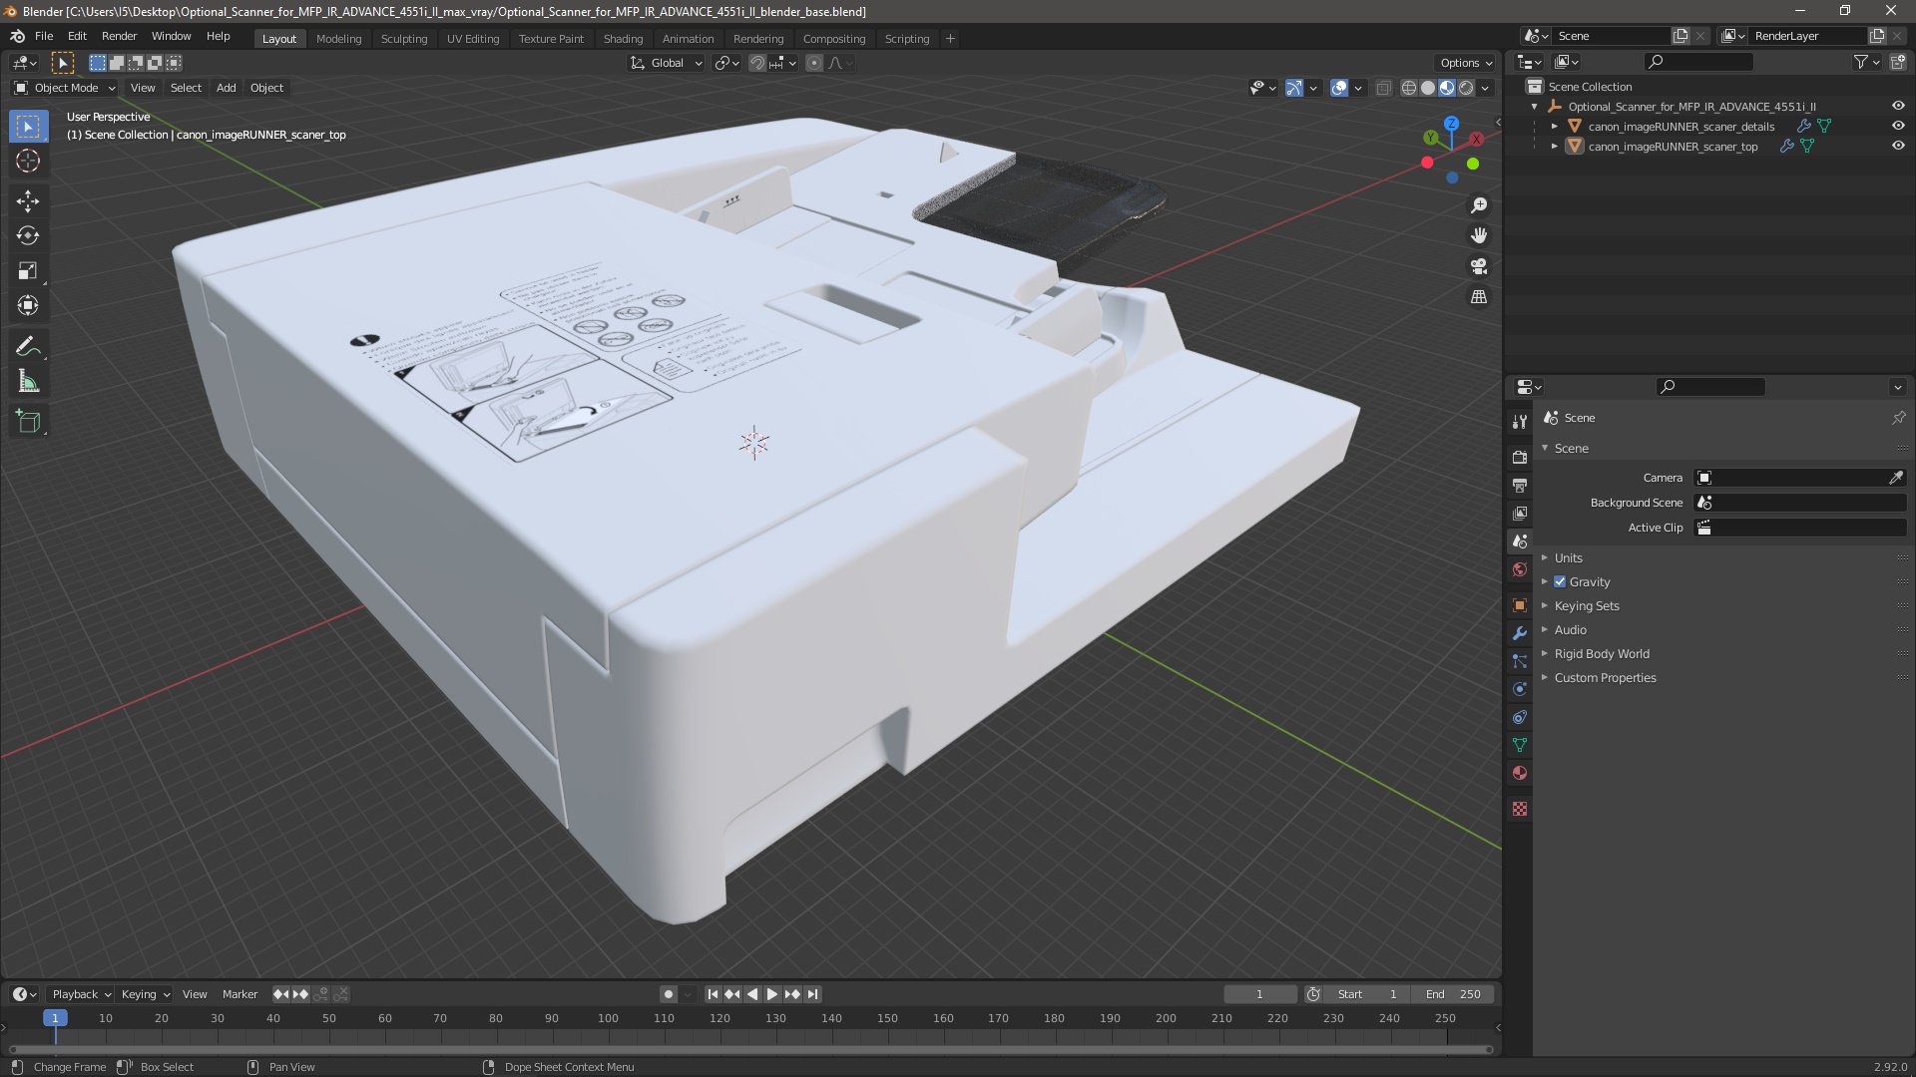Open the Global orientation dropdown

point(667,63)
